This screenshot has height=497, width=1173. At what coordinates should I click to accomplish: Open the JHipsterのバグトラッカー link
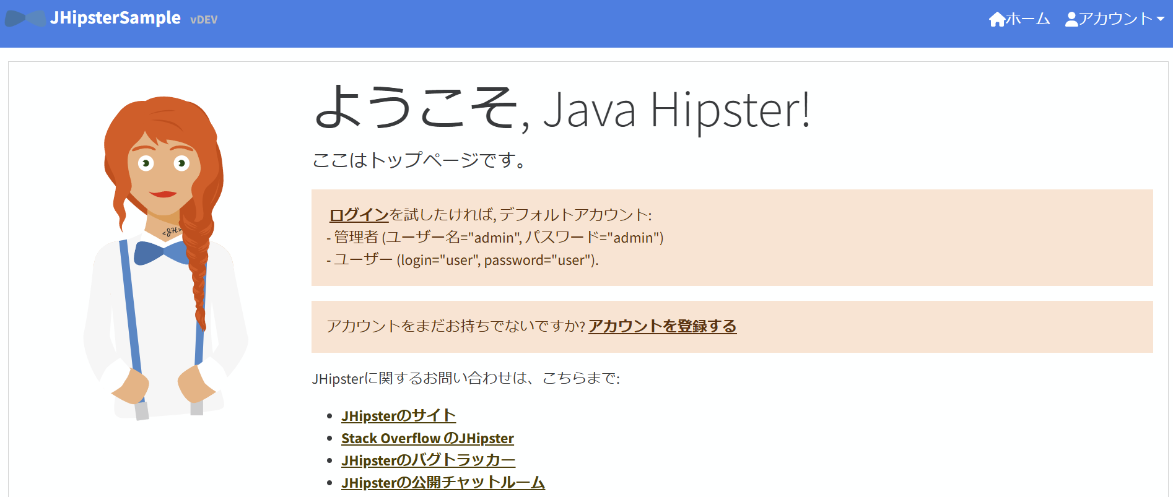[428, 460]
